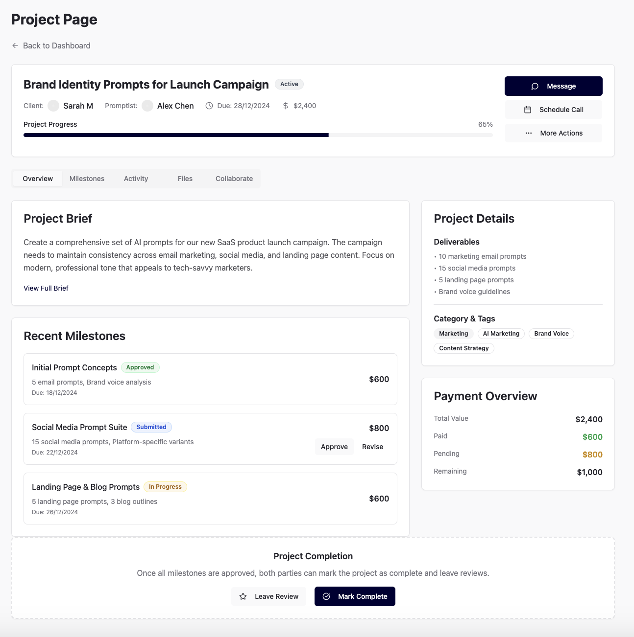The height and width of the screenshot is (637, 634).
Task: Click the calendar icon beside Schedule Call
Action: click(528, 110)
